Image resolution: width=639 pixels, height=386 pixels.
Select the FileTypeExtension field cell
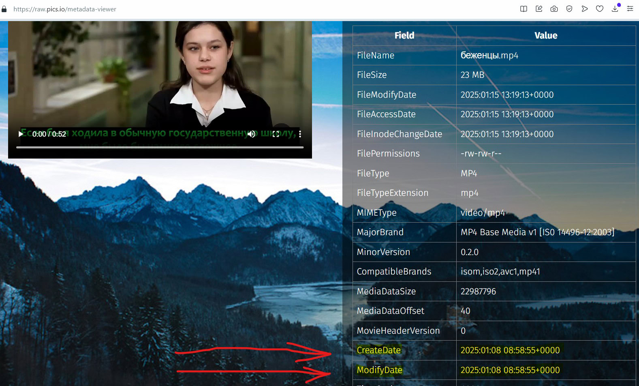click(404, 193)
